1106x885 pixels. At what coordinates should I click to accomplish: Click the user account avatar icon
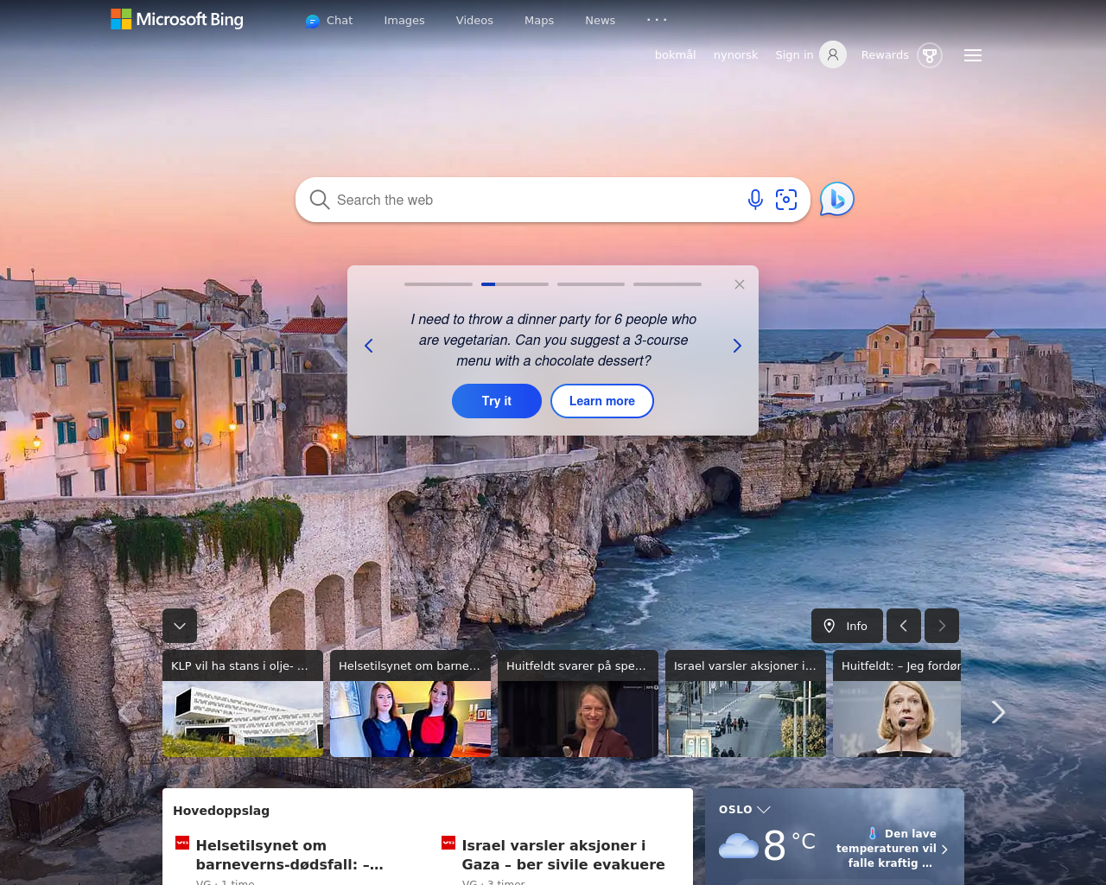point(833,55)
